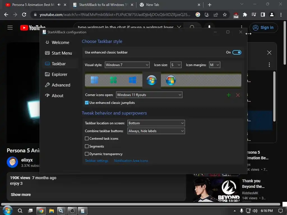Open the system tray volume icon

pyautogui.click(x=255, y=211)
